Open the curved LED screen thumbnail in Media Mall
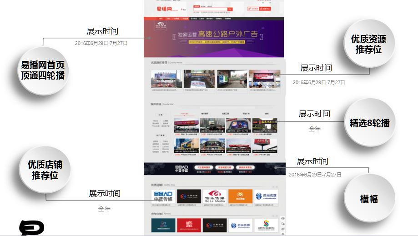 (239, 125)
